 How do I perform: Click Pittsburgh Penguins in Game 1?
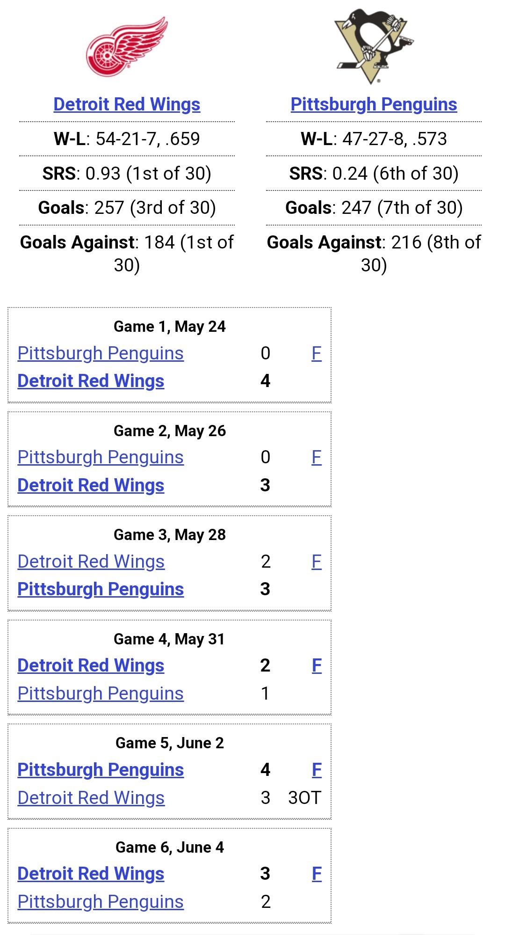(101, 353)
